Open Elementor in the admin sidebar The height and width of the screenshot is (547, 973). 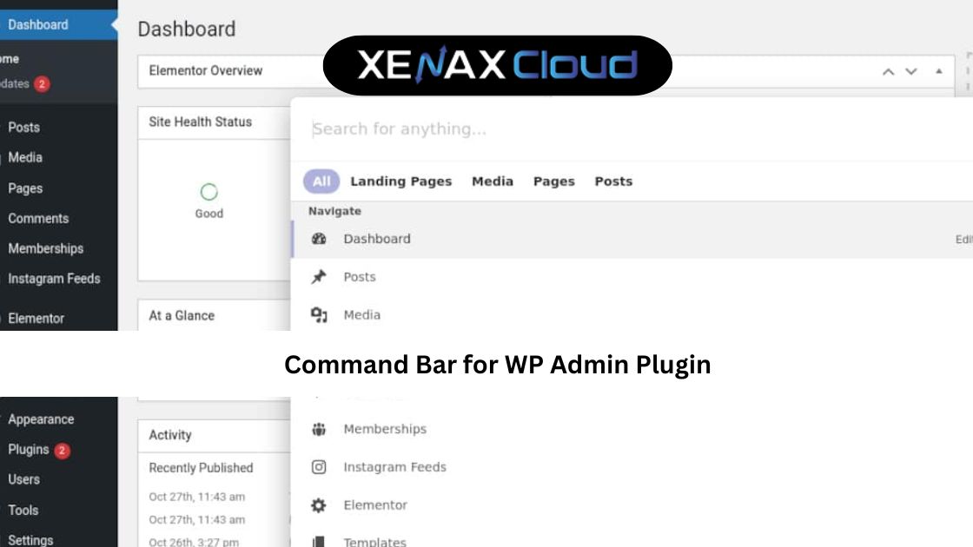tap(36, 318)
